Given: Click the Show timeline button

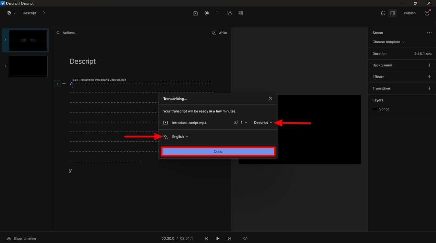Looking at the screenshot, I should point(21,238).
